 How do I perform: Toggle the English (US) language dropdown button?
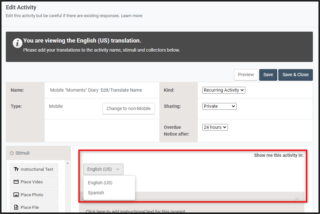(103, 169)
